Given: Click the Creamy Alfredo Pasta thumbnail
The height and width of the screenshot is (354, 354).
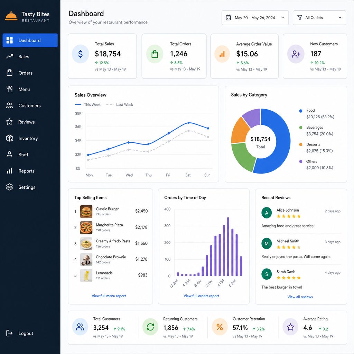Looking at the screenshot, I should (x=86, y=244).
